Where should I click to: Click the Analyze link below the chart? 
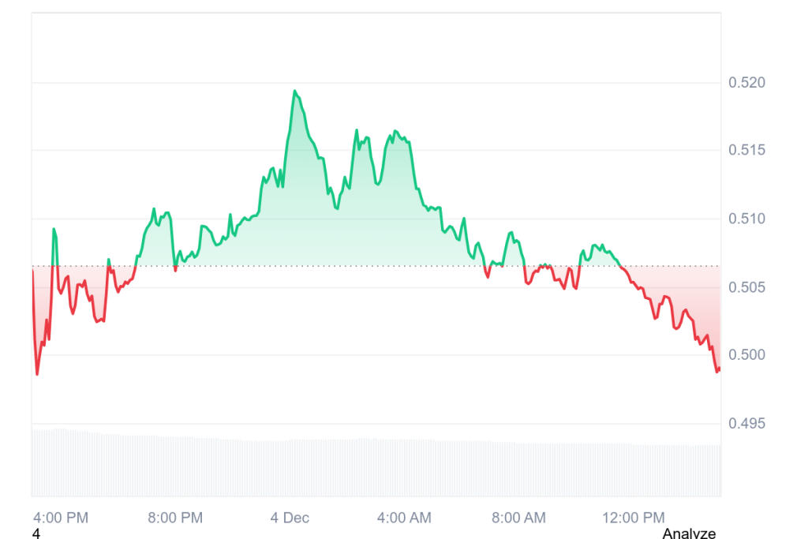pos(689,533)
